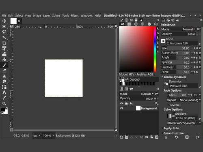Select the Warp Transform tool
203x152 pixels.
tap(4, 54)
